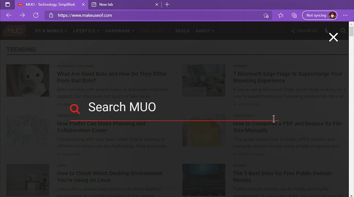
Task: Open the Deals menu item
Action: click(x=182, y=31)
